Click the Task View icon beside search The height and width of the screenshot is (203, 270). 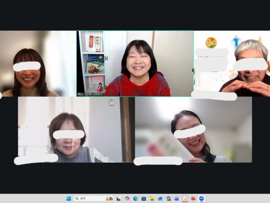coord(119,198)
